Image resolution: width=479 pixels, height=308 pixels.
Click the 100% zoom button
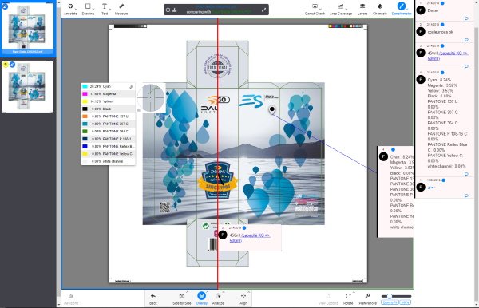(406, 302)
